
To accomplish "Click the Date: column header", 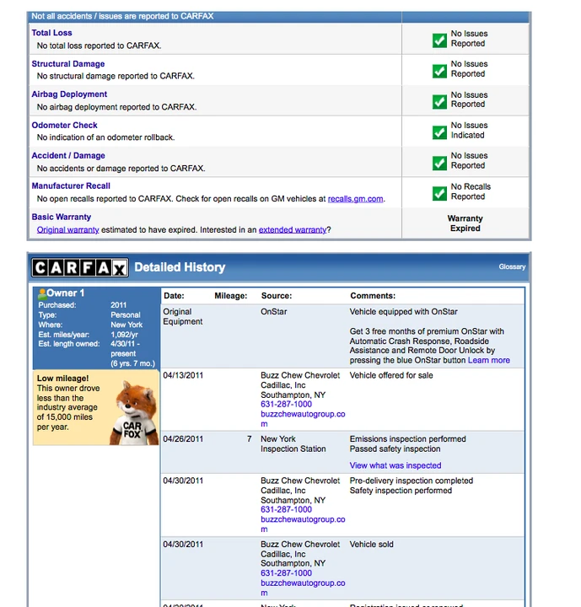I will [174, 296].
